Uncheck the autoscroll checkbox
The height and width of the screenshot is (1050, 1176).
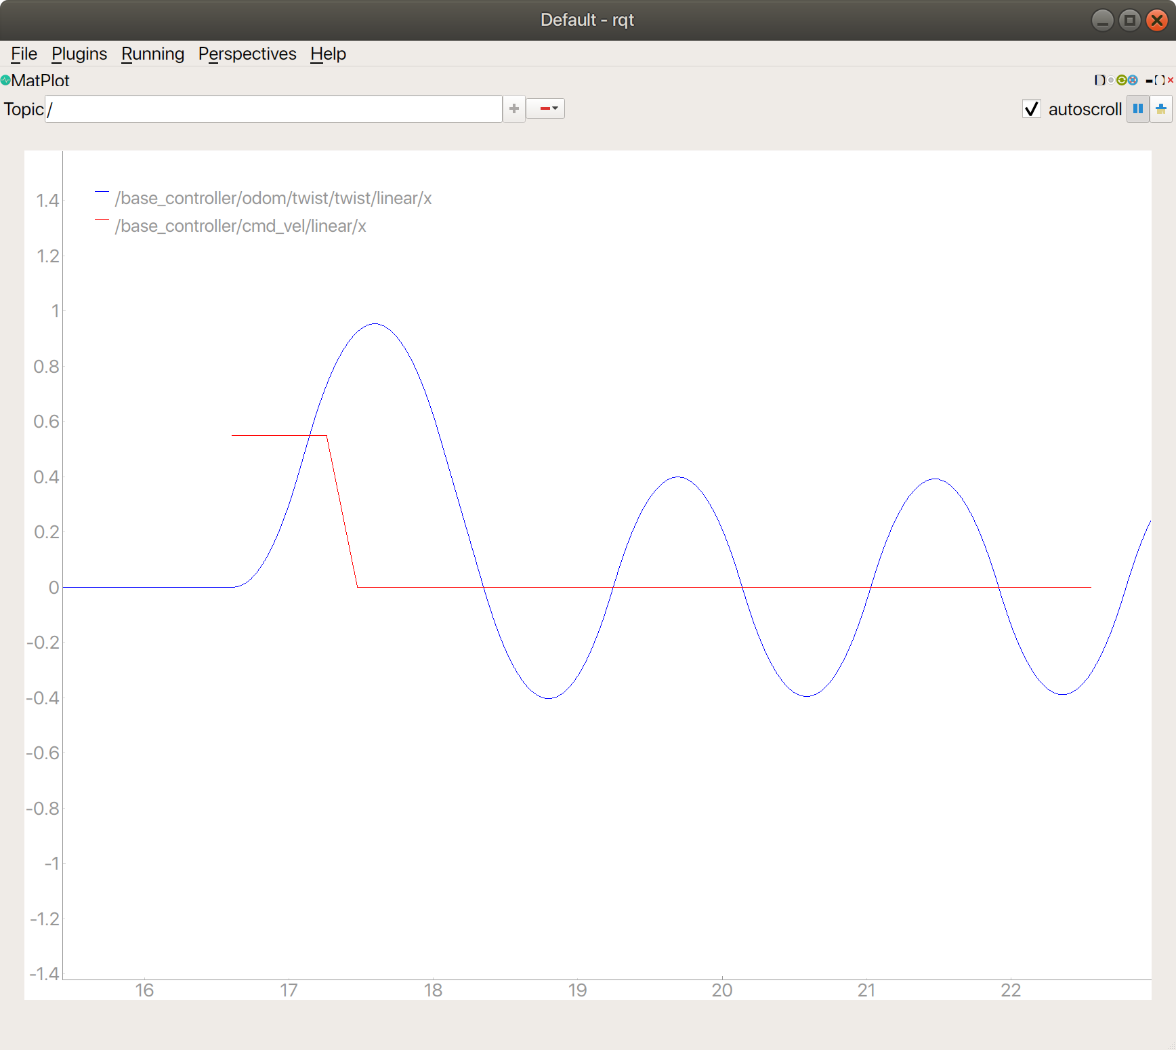[x=1031, y=108]
